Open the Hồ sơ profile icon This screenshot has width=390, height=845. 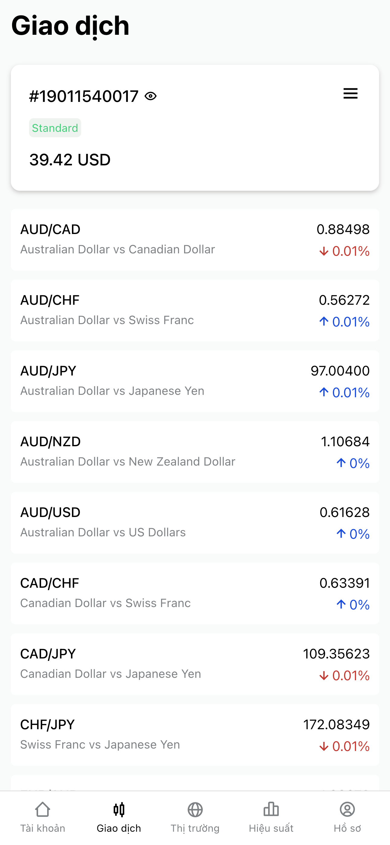[347, 809]
